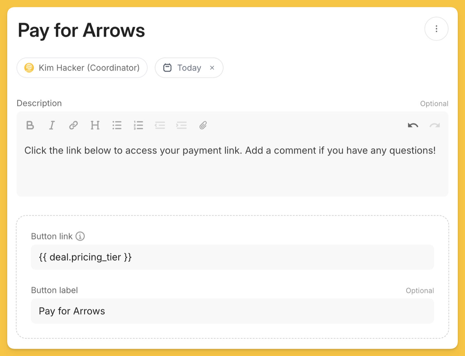The width and height of the screenshot is (465, 356).
Task: Select the Pay for Arrows title
Action: 81,30
